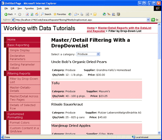162x140 pixels.
Task: Click inside the address URL field
Action: [x=80, y=20]
